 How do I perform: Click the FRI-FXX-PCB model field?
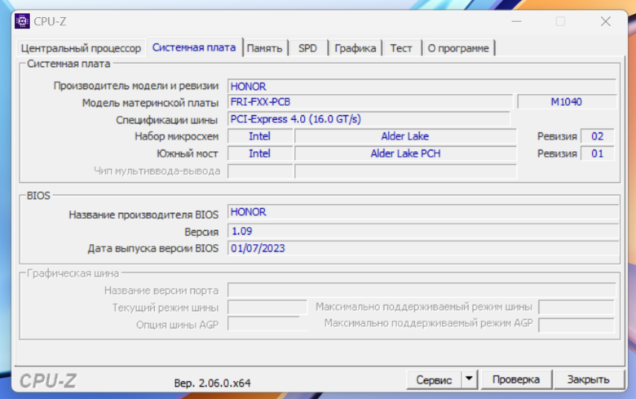(370, 102)
